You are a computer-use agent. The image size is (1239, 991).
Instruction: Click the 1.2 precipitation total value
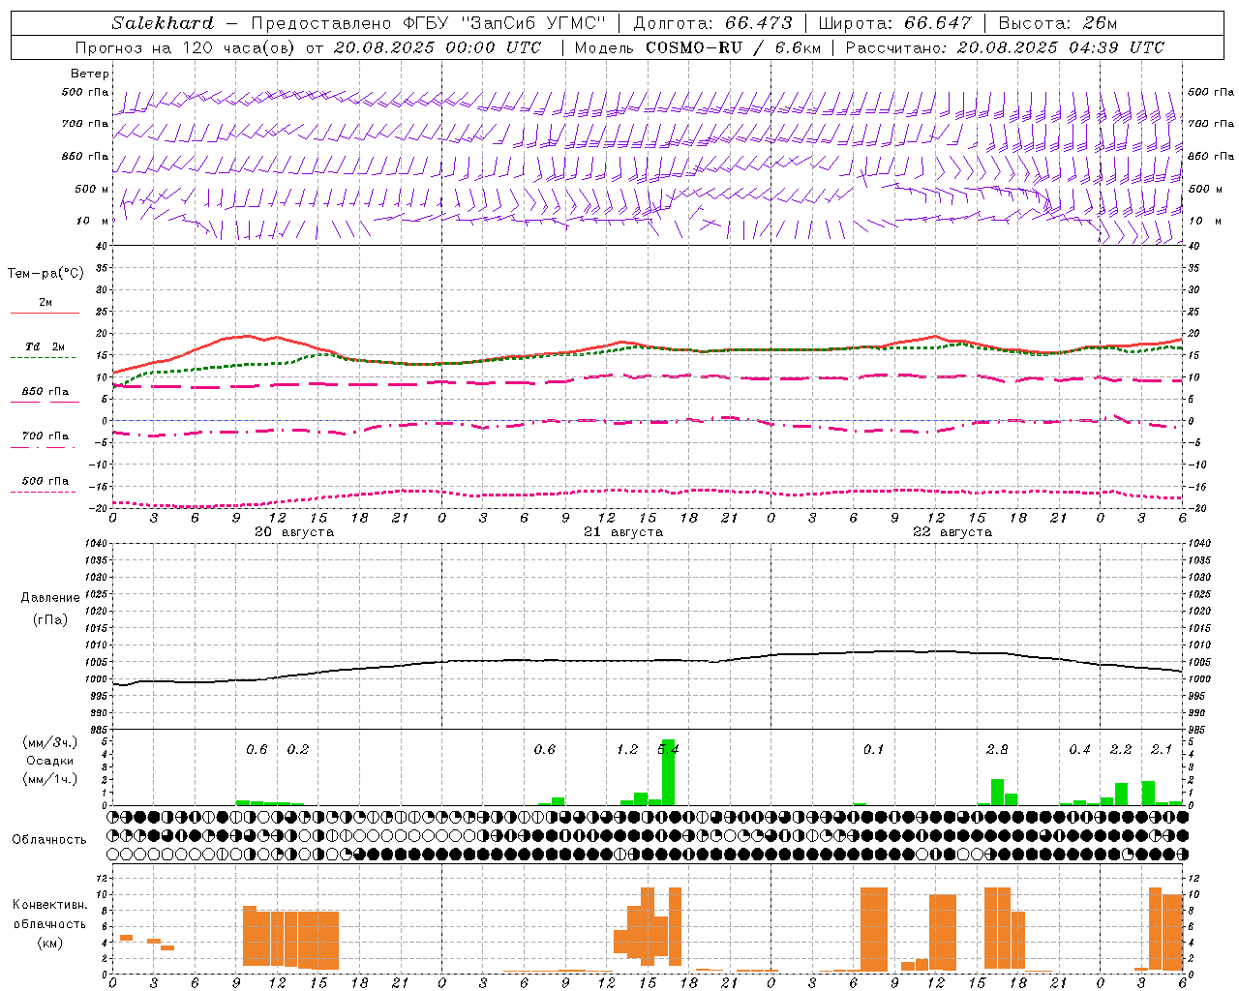[627, 750]
